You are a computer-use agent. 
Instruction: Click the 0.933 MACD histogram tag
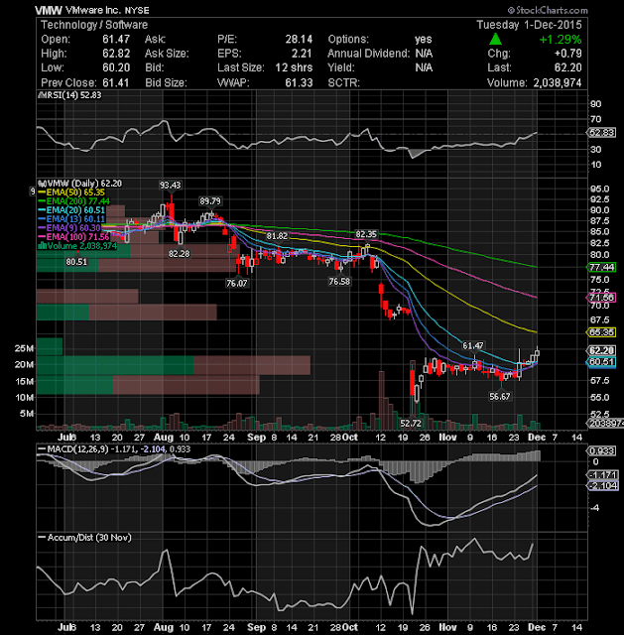coord(602,450)
